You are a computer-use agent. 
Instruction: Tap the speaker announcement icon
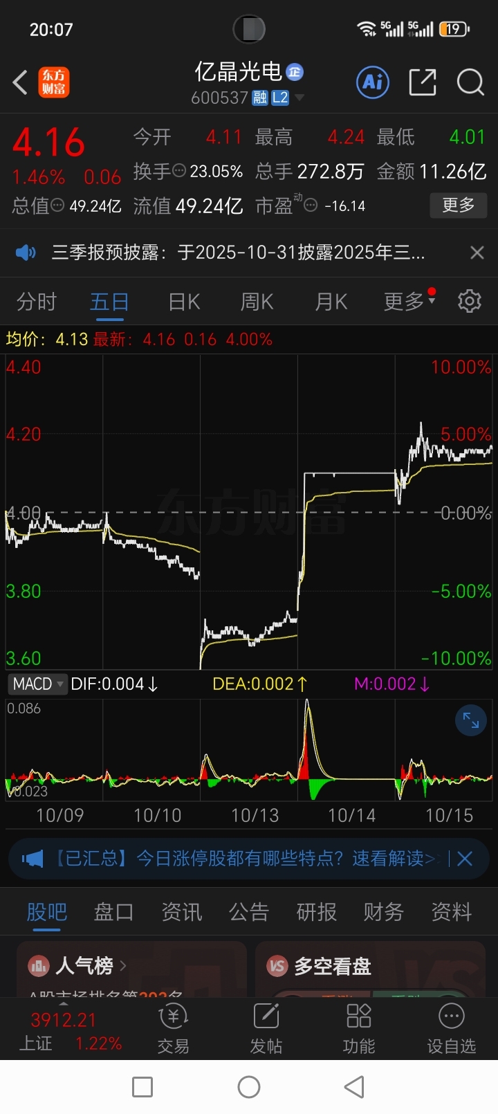(26, 253)
